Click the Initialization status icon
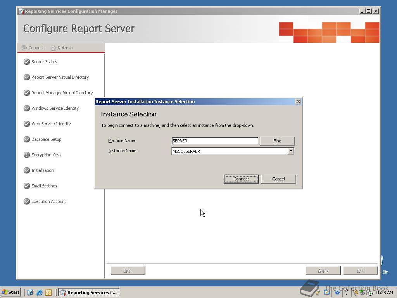Image resolution: width=397 pixels, height=298 pixels. (27, 170)
